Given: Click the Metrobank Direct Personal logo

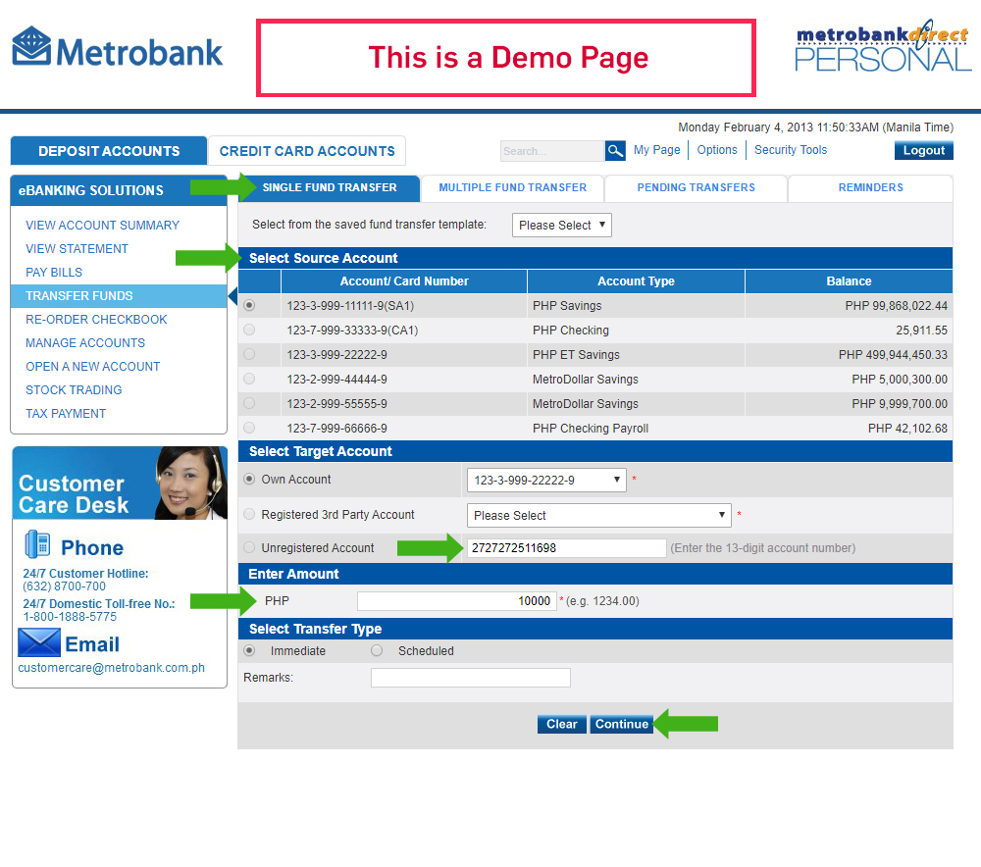Looking at the screenshot, I should pos(883,46).
